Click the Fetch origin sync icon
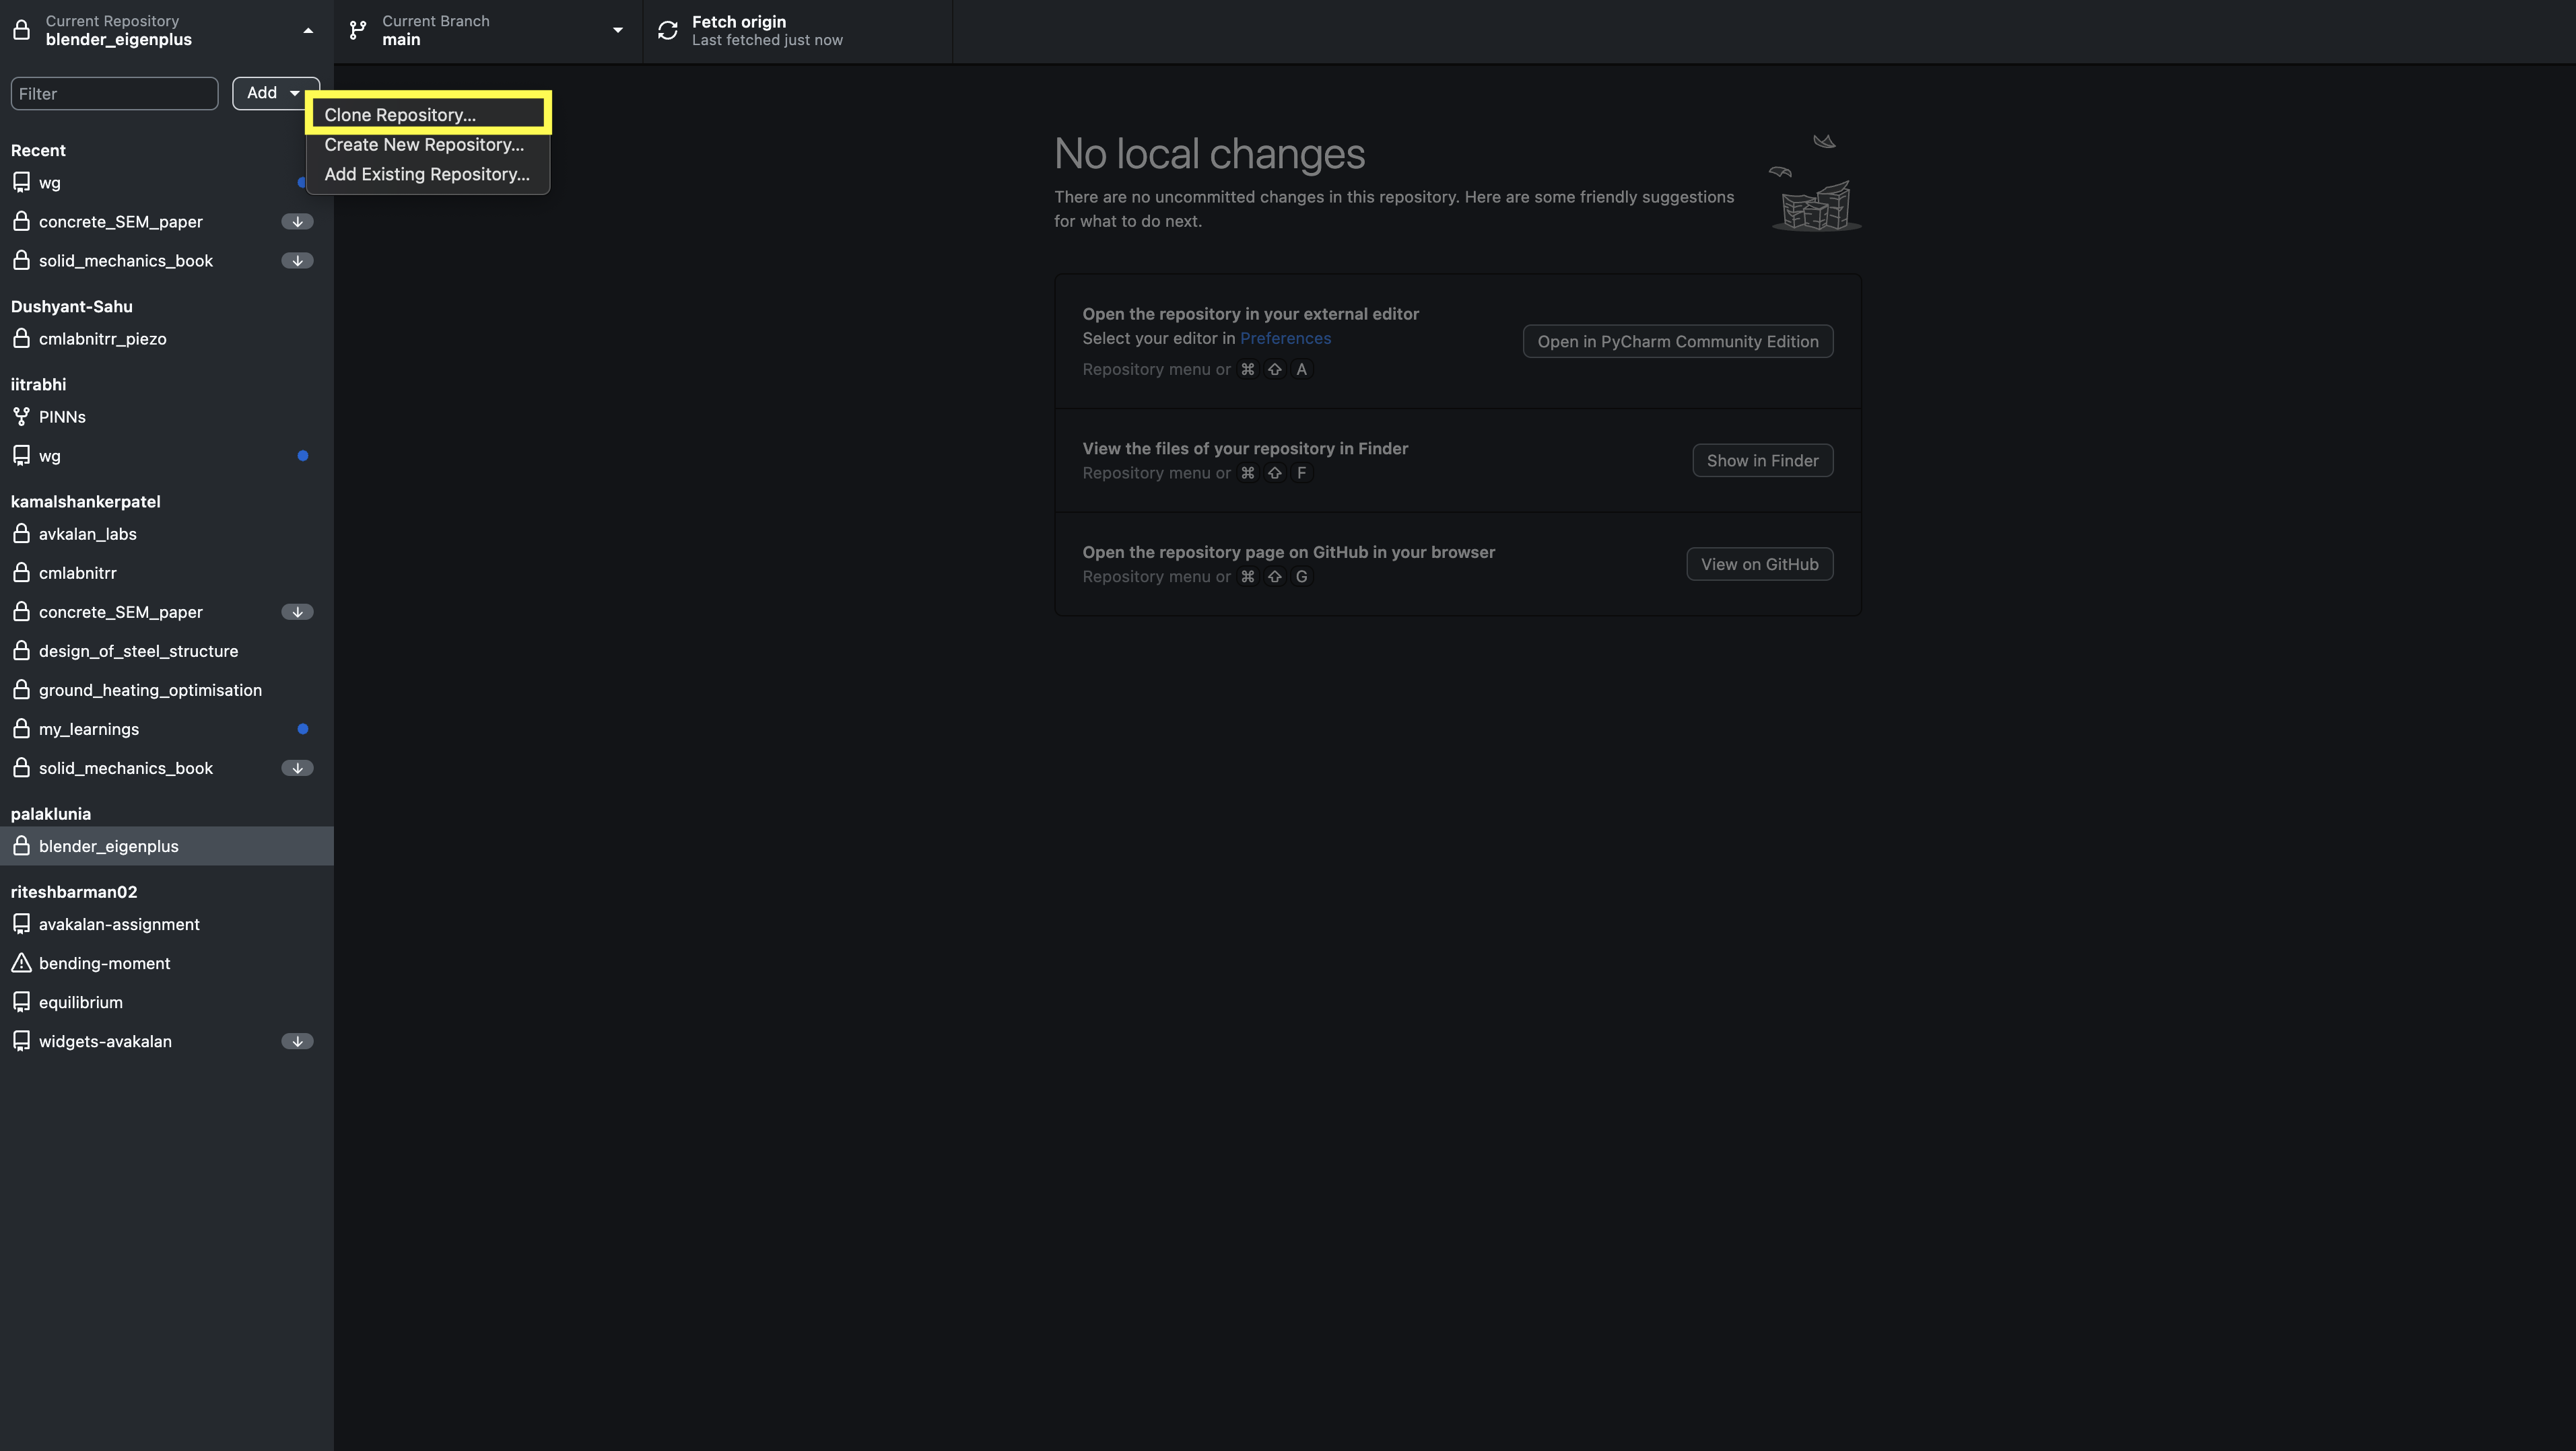Screen dimensions: 2576x1451 [667, 30]
